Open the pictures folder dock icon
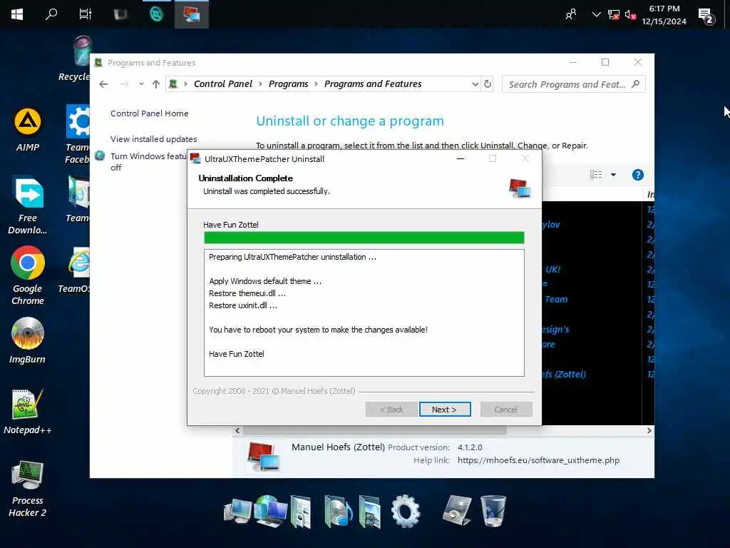The width and height of the screenshot is (730, 548). (370, 512)
